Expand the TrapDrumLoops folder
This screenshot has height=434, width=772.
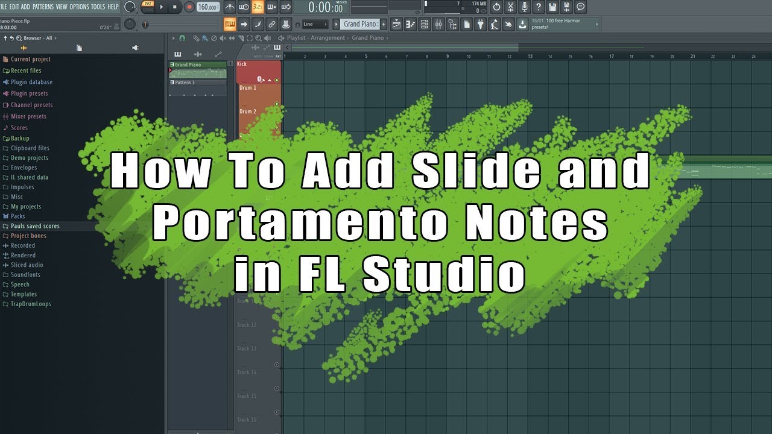coord(31,304)
